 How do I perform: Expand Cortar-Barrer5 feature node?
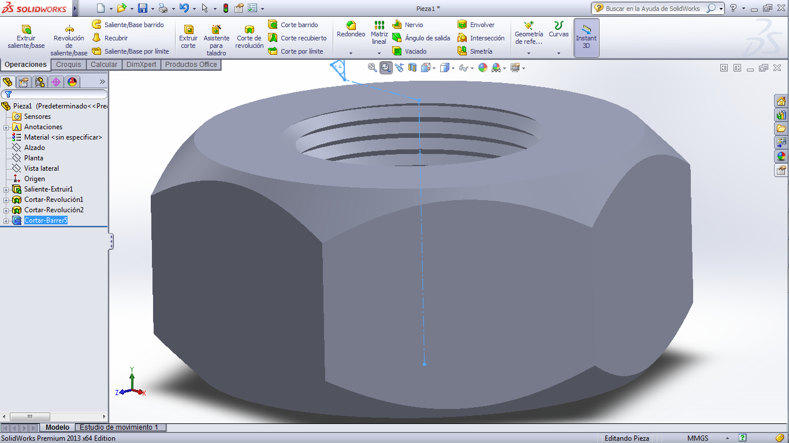(6, 220)
